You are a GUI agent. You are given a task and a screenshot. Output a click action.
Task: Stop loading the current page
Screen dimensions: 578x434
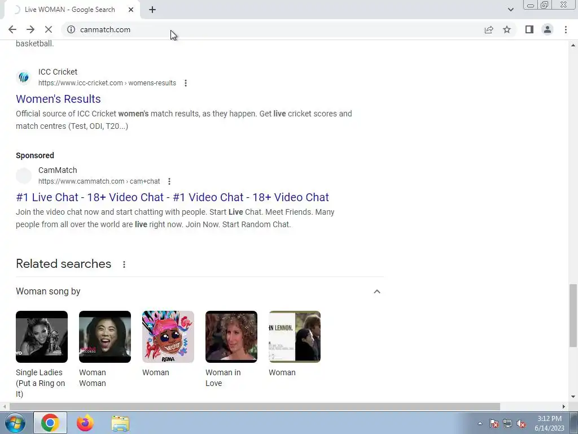(x=49, y=29)
